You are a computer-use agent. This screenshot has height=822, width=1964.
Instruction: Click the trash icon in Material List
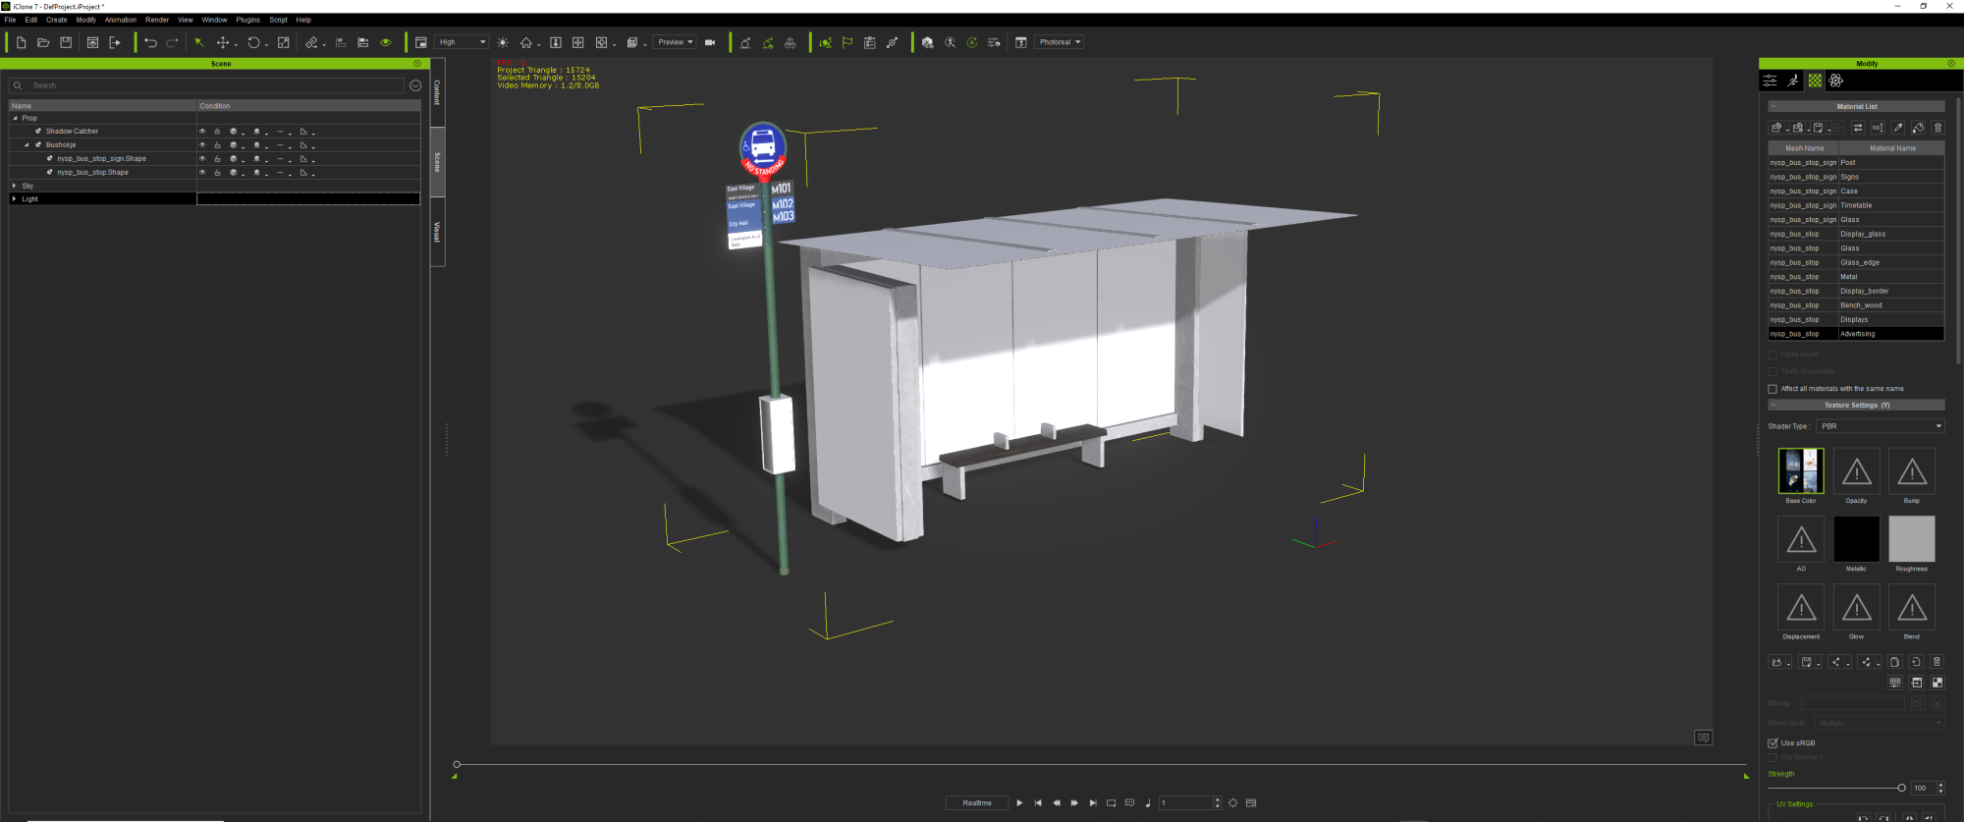(1937, 128)
